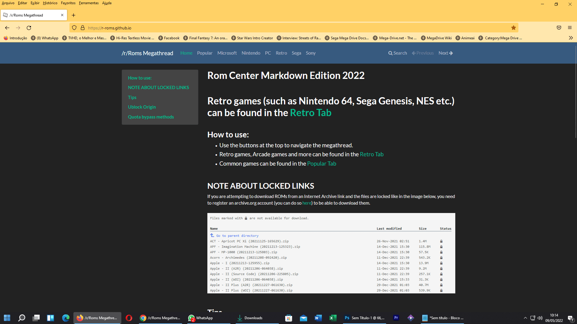Close the /r/Roms Megathread tab
This screenshot has width=577, height=324.
(x=62, y=15)
